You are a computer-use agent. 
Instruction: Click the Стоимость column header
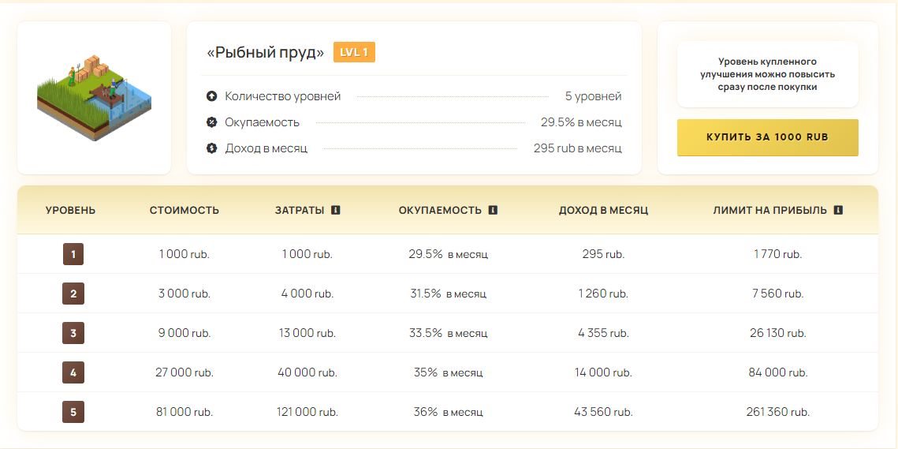tap(184, 211)
